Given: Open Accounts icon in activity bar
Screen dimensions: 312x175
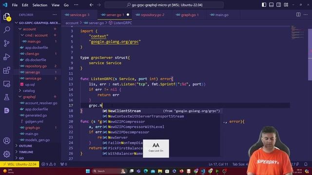Looking at the screenshot, I should [7, 140].
